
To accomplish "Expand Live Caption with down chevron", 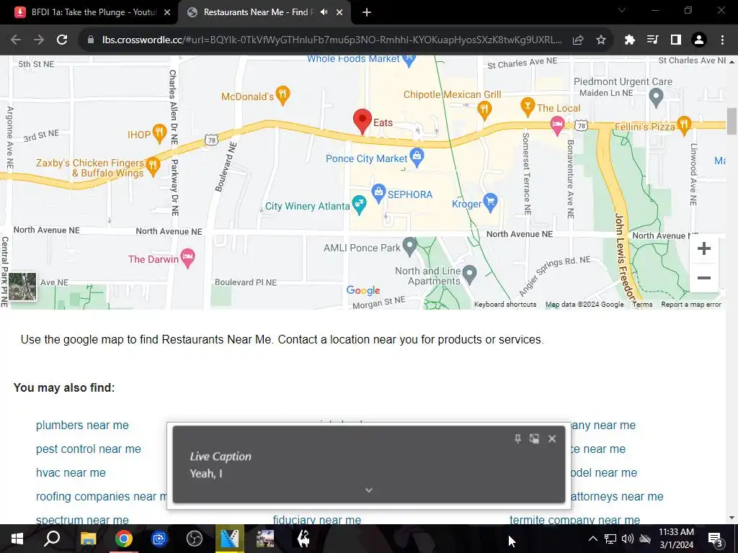I will tap(369, 490).
